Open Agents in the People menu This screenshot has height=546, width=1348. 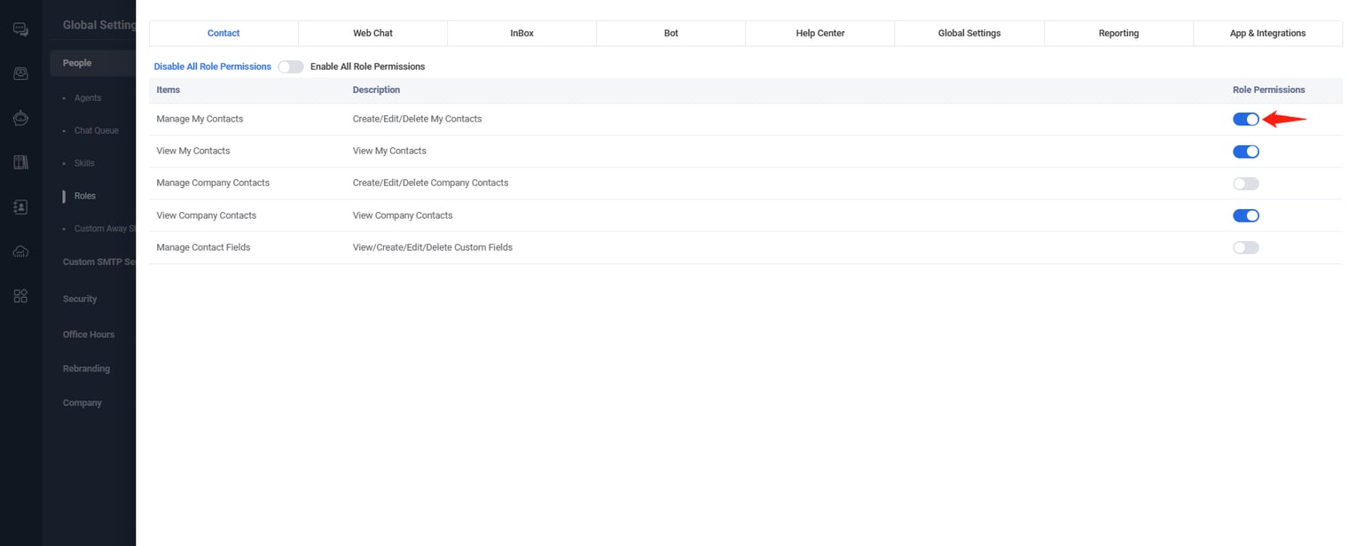(x=88, y=97)
